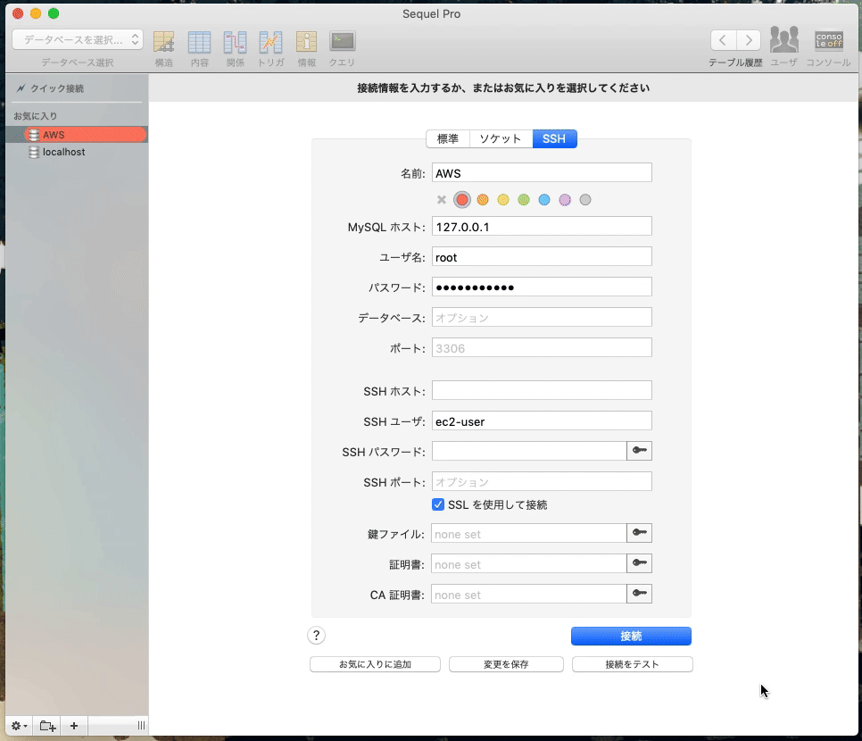Focus the 名前 field containing AWS
Screen dimensions: 862x741
pyautogui.click(x=542, y=172)
